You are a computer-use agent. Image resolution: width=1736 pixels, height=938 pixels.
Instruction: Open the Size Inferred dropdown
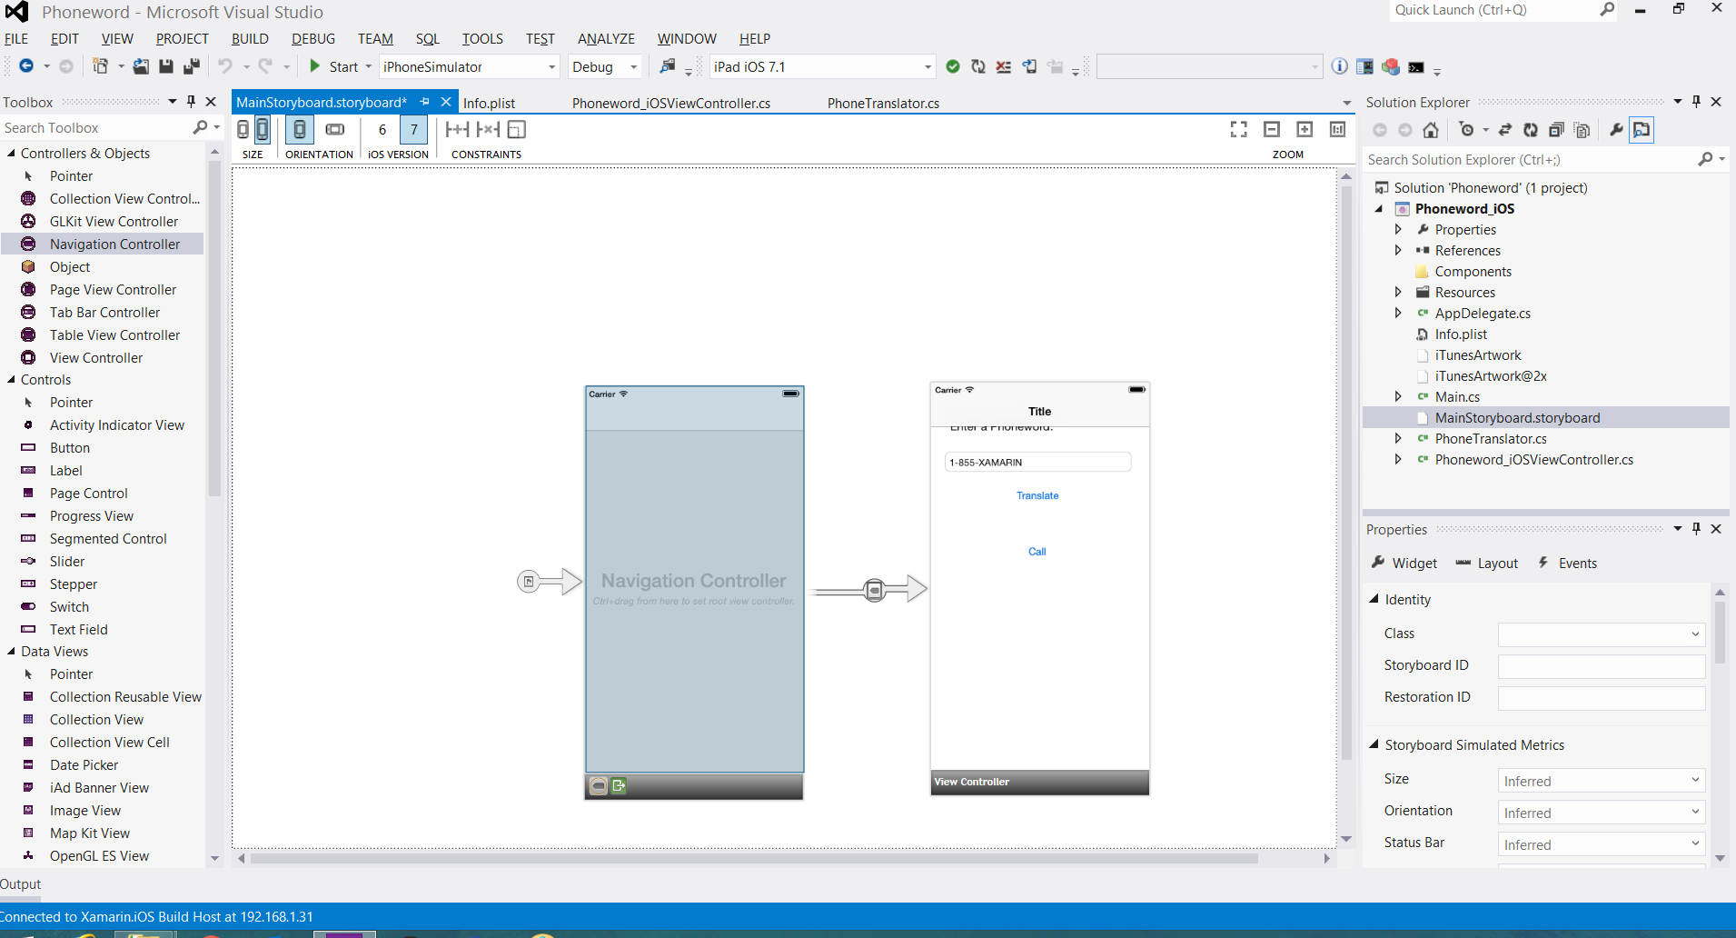click(x=1601, y=781)
